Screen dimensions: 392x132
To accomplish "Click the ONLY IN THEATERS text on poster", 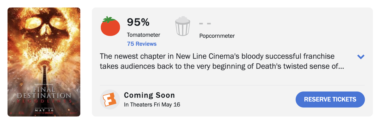I will [x=44, y=108].
